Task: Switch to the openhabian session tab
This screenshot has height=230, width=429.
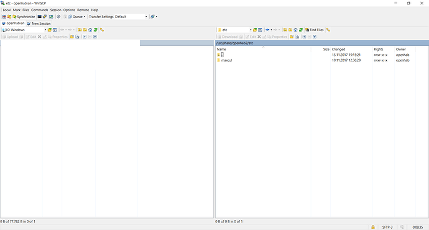Action: coord(13,23)
